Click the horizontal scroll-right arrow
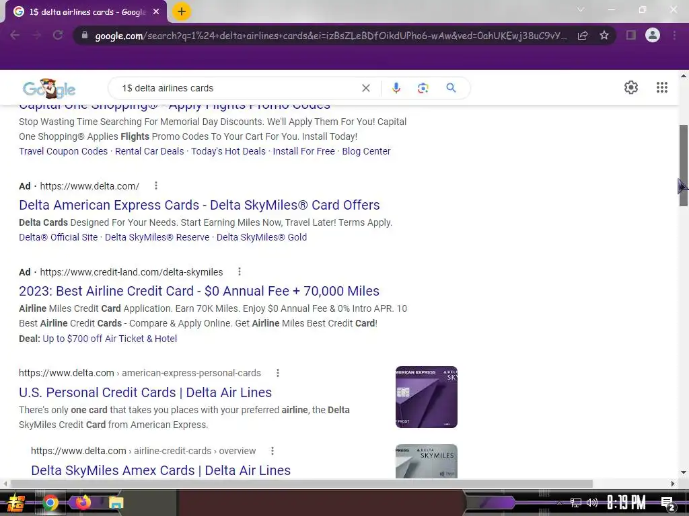 point(673,484)
